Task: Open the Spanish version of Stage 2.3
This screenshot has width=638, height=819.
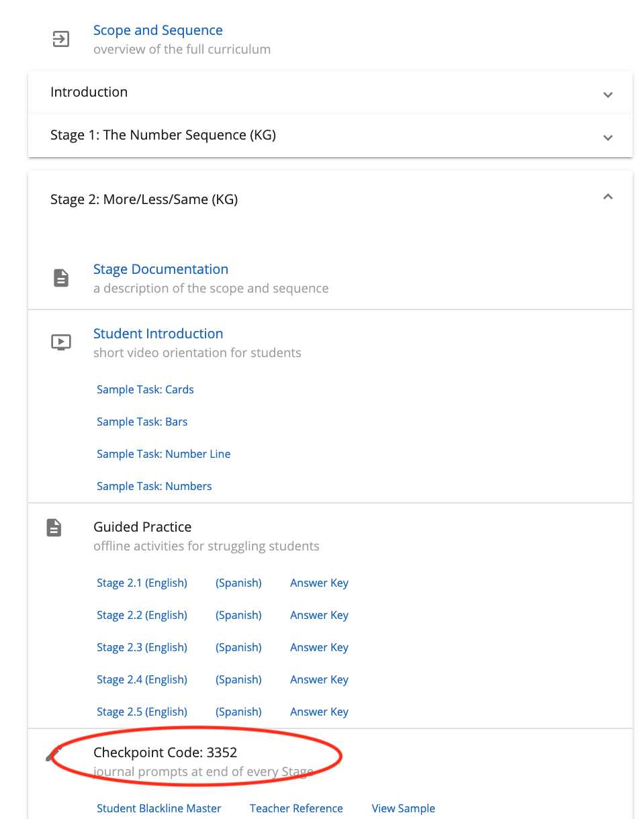Action: (x=238, y=647)
